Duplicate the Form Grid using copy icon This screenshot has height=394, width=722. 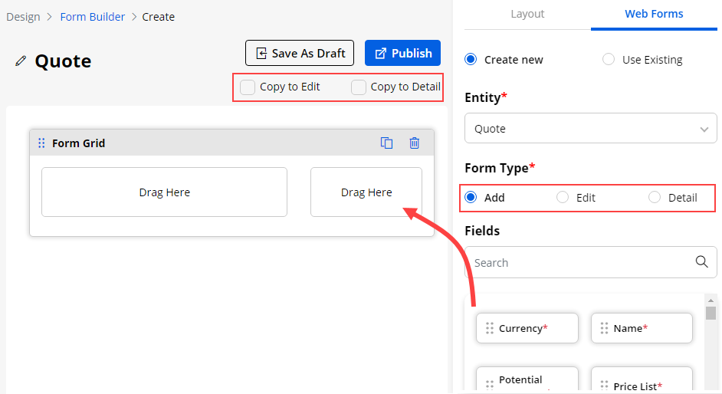[387, 143]
